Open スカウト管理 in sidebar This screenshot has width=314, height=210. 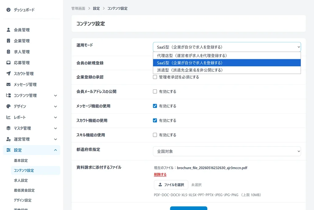24,73
